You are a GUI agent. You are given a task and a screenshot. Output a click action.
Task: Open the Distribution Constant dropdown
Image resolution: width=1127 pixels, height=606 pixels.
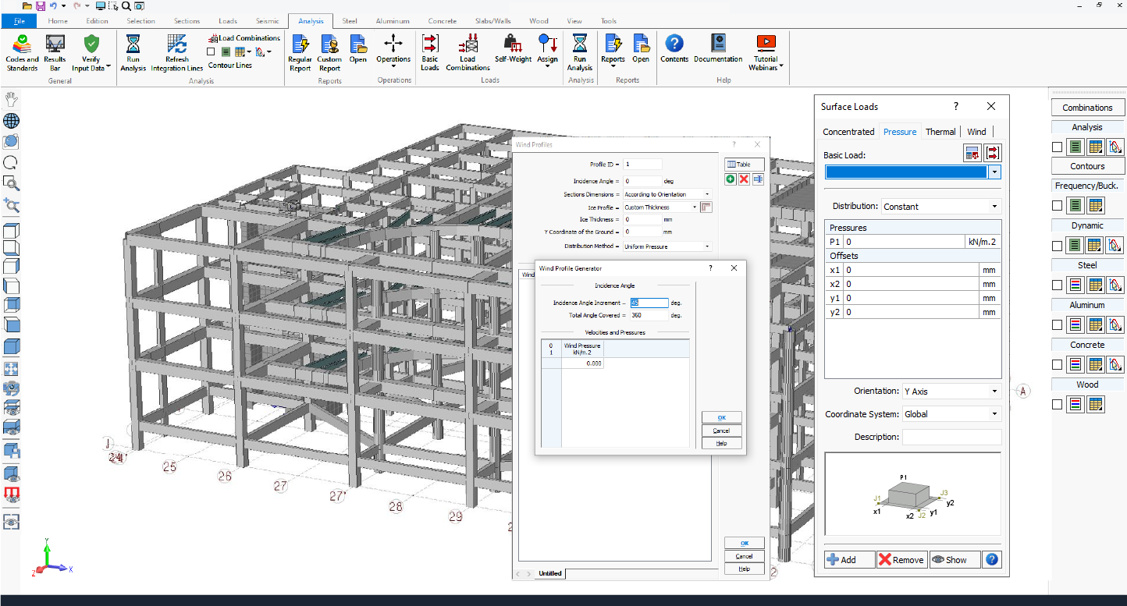click(x=940, y=207)
